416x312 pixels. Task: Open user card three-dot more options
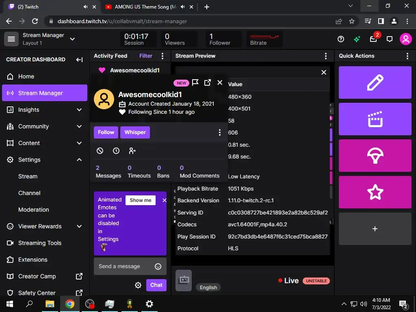(219, 132)
